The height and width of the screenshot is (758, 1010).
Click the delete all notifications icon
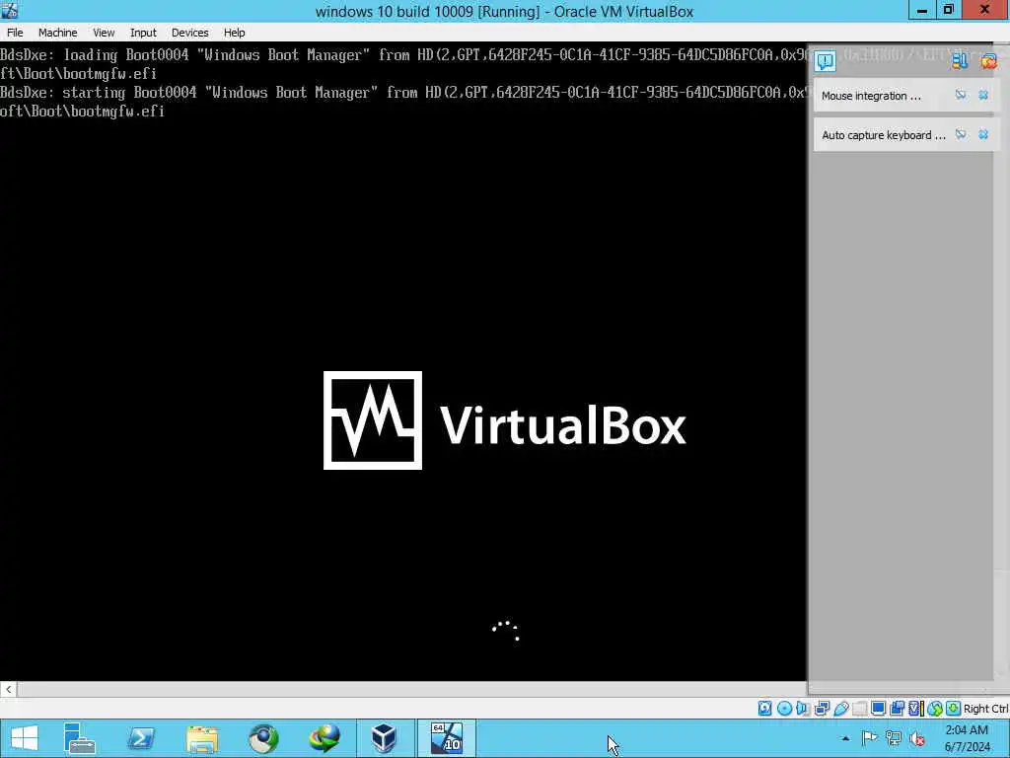988,60
